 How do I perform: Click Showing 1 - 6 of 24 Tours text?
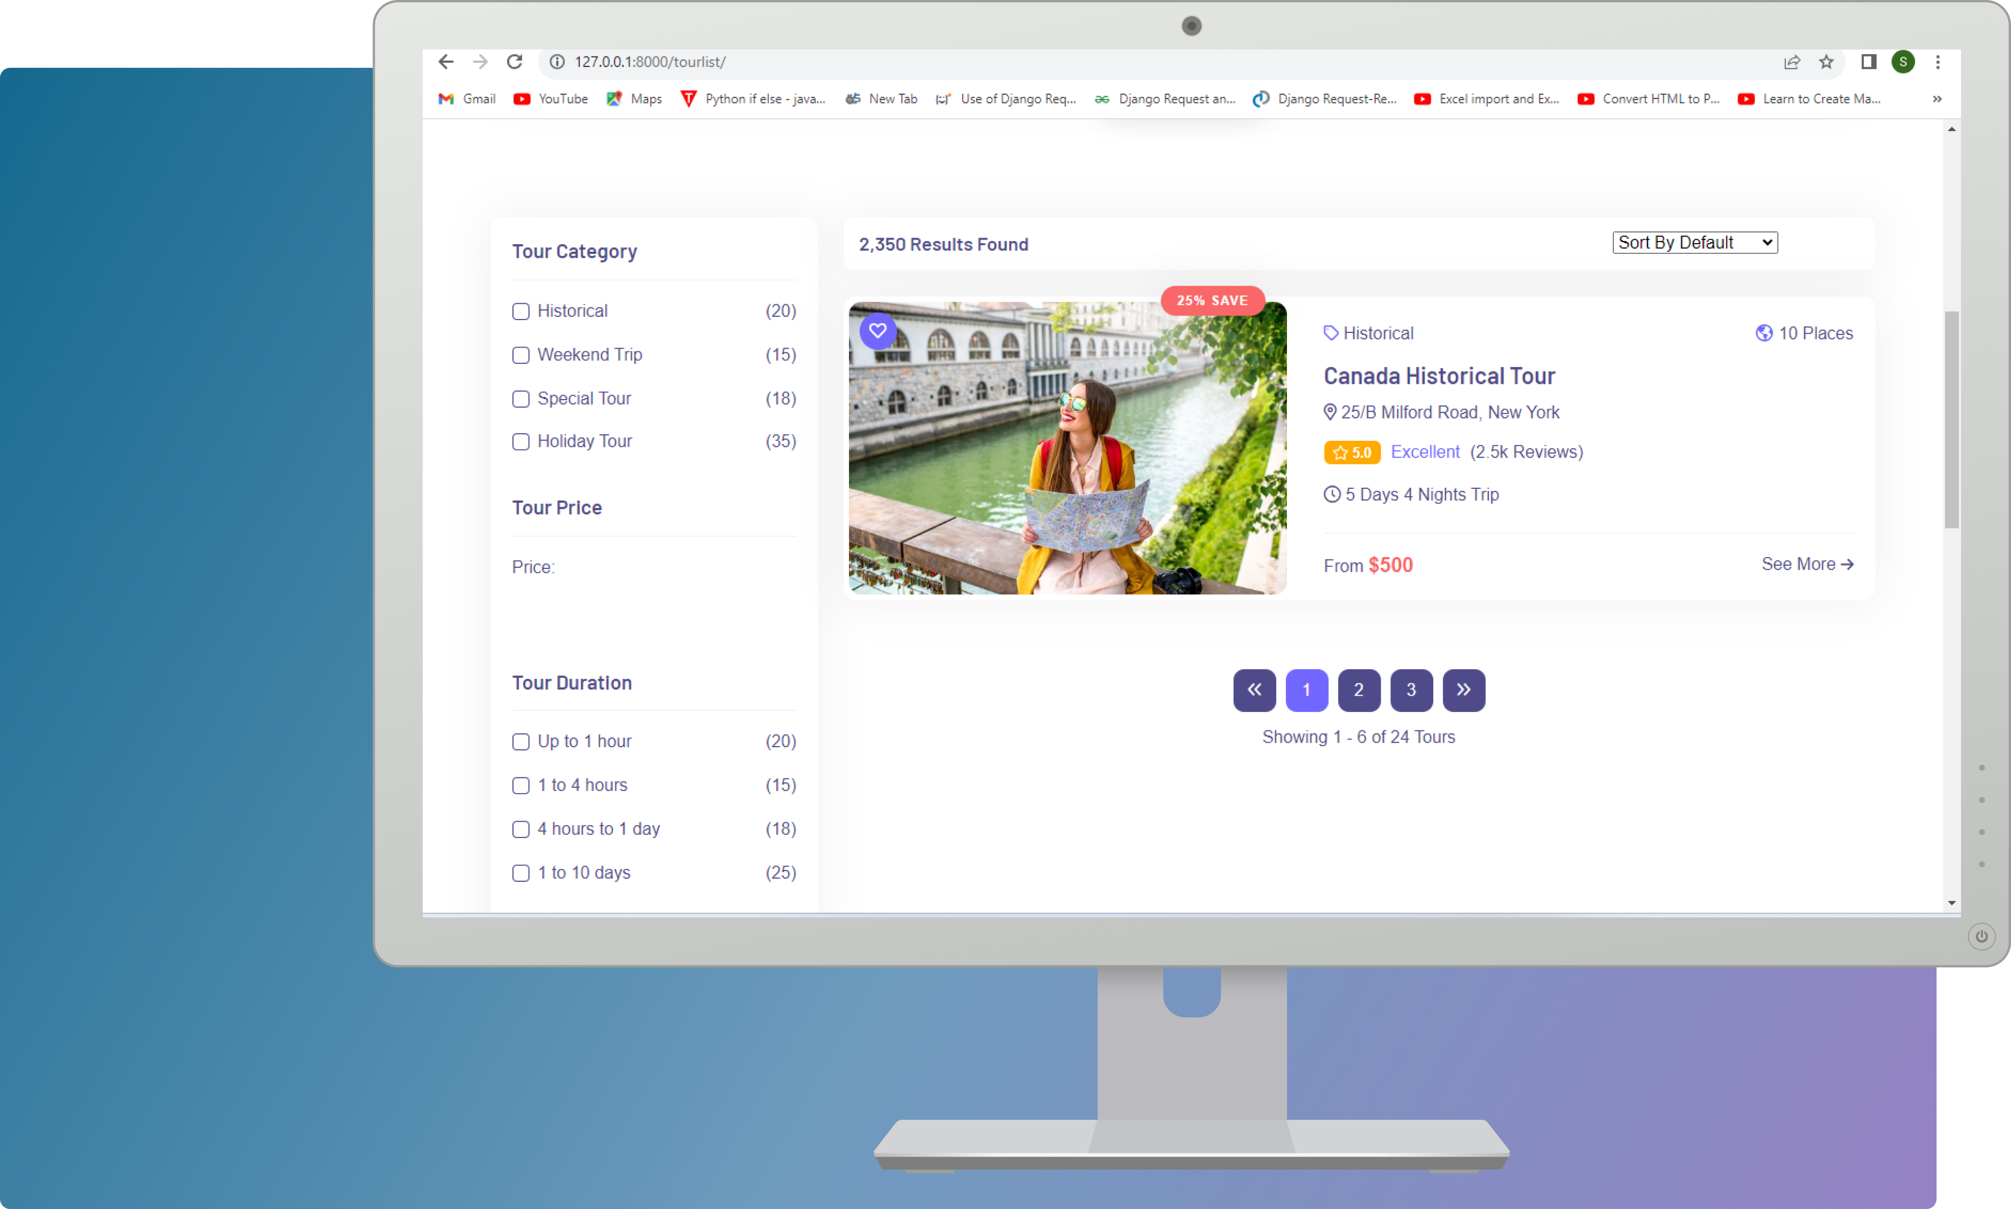[1358, 737]
